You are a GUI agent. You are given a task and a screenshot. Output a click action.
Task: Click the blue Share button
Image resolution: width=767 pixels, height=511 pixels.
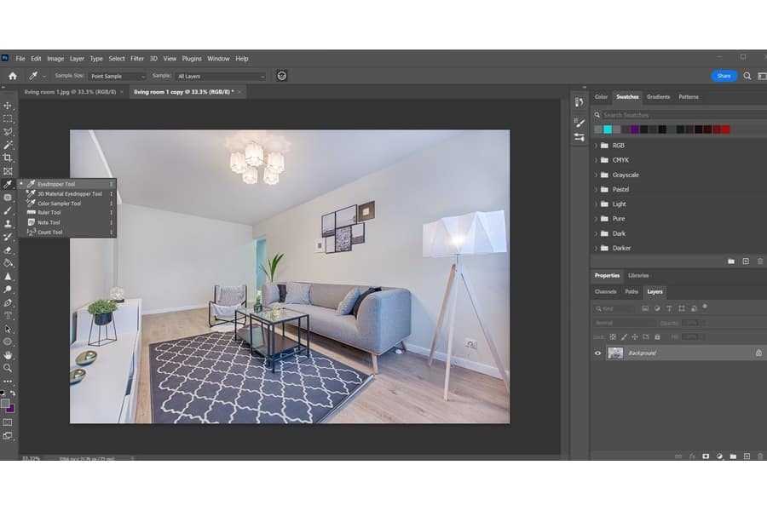click(x=724, y=76)
